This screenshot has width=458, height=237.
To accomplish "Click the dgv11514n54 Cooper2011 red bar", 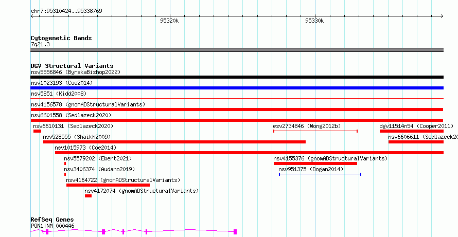I will click(x=412, y=131).
